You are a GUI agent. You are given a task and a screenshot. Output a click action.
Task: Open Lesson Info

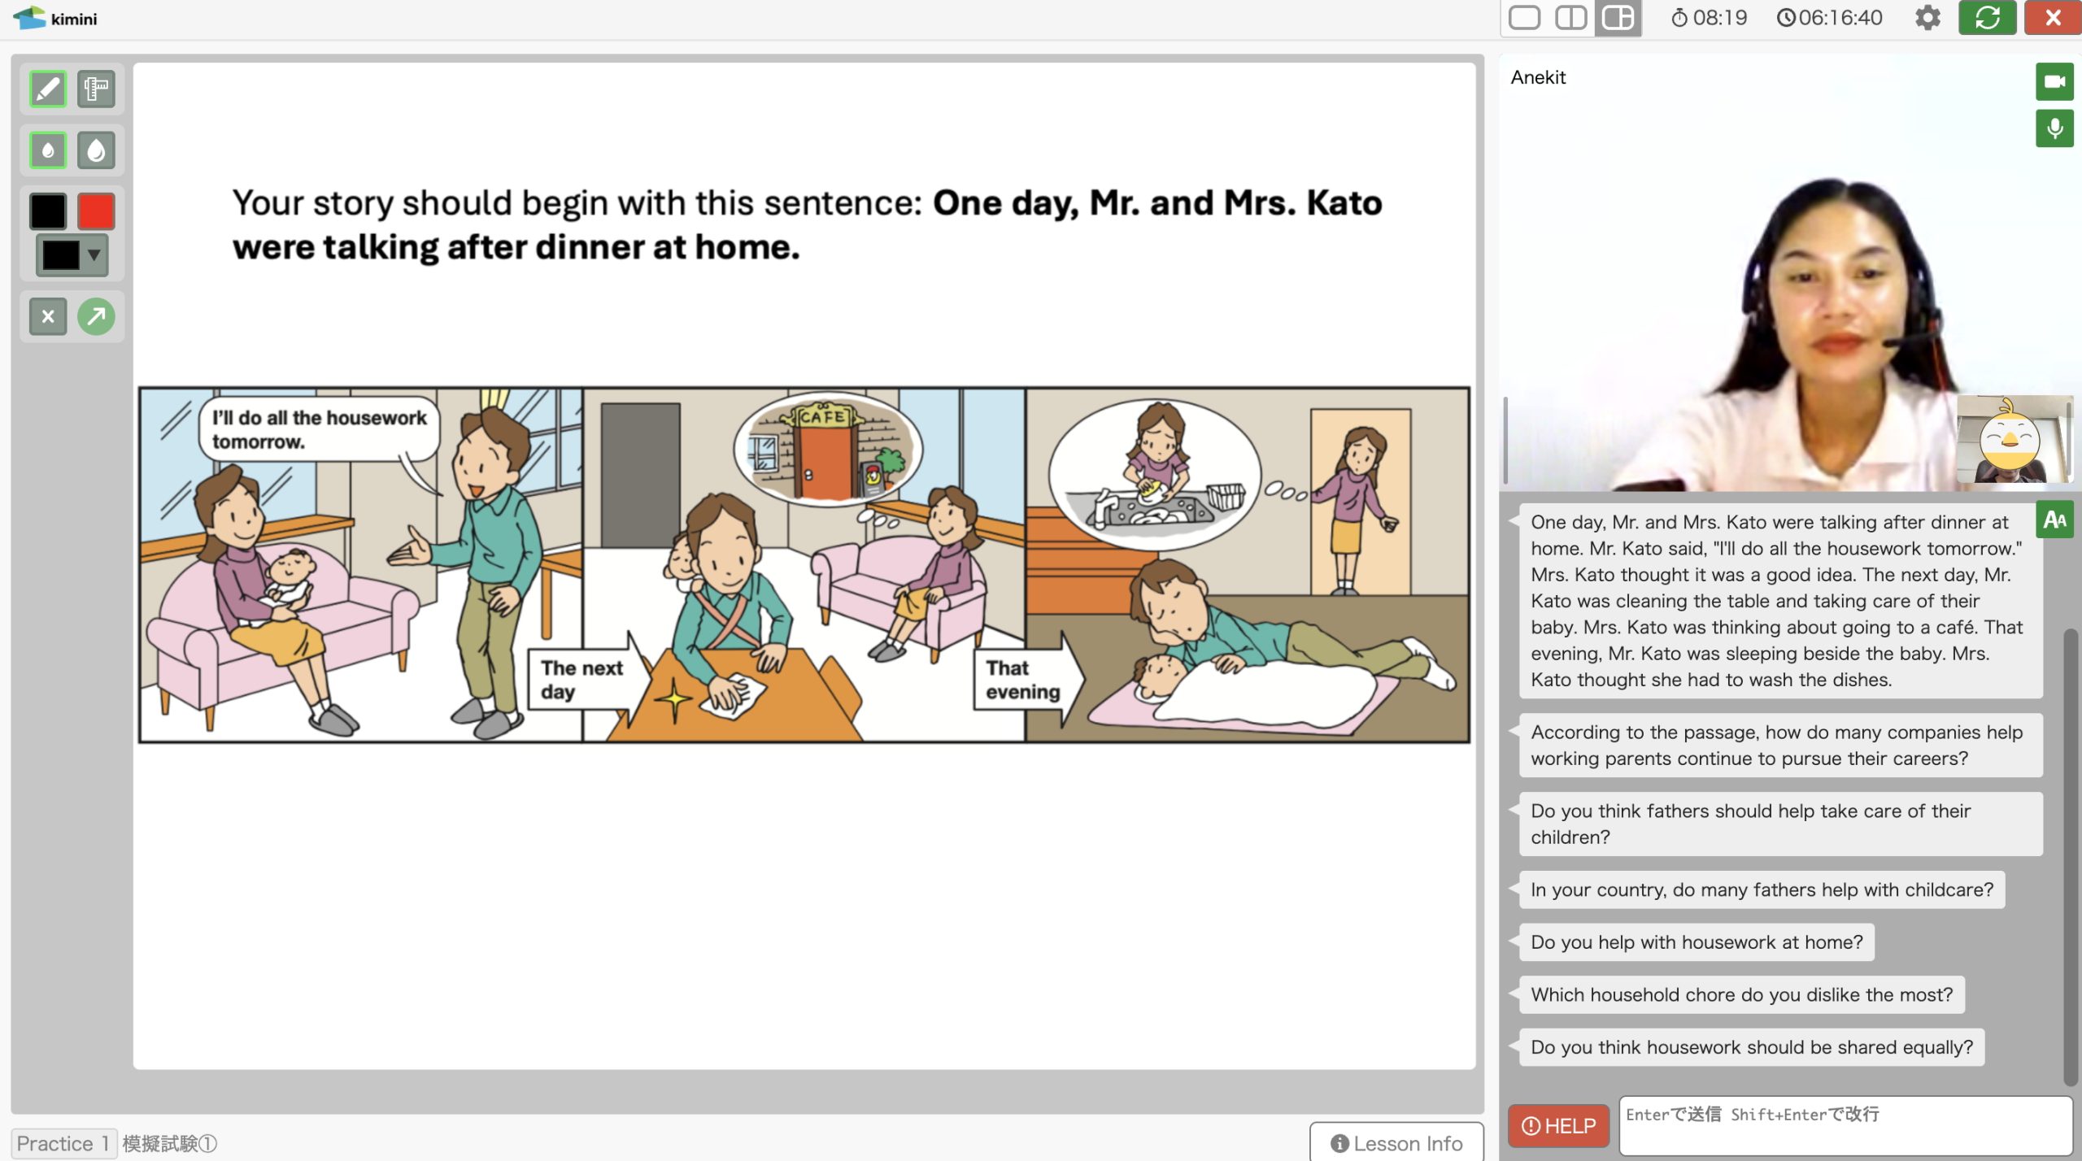tap(1396, 1143)
